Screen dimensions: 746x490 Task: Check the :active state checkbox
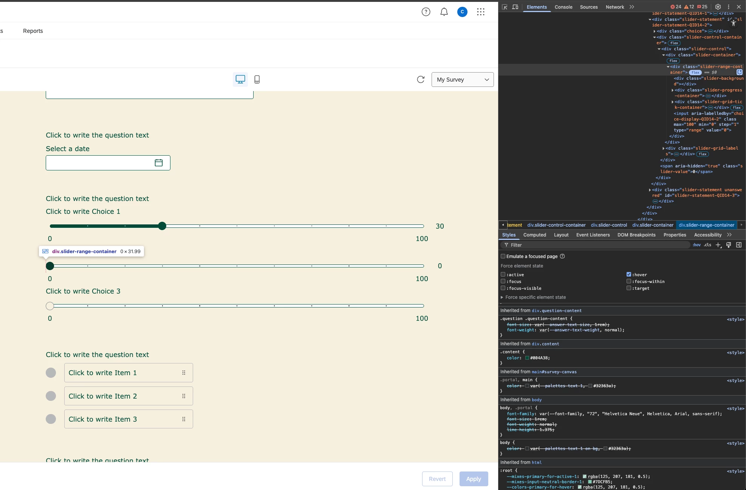(x=503, y=274)
